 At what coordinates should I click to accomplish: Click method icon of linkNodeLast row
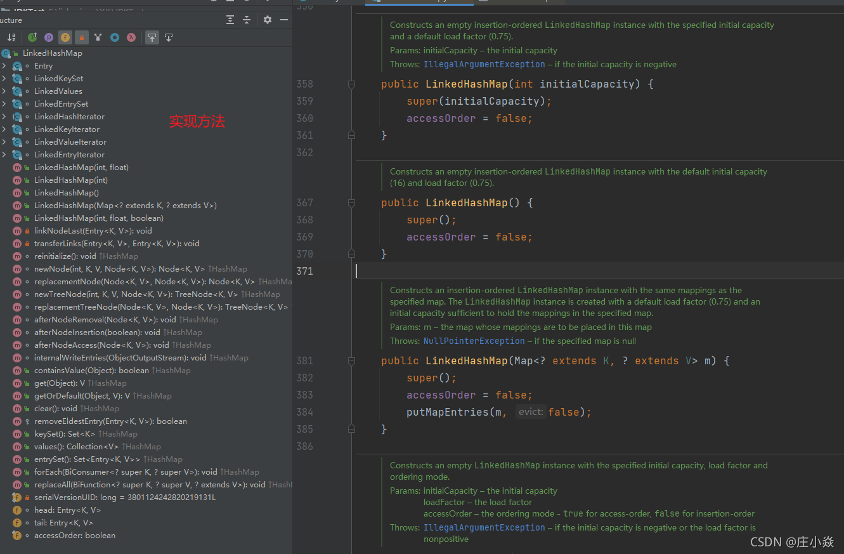point(17,231)
